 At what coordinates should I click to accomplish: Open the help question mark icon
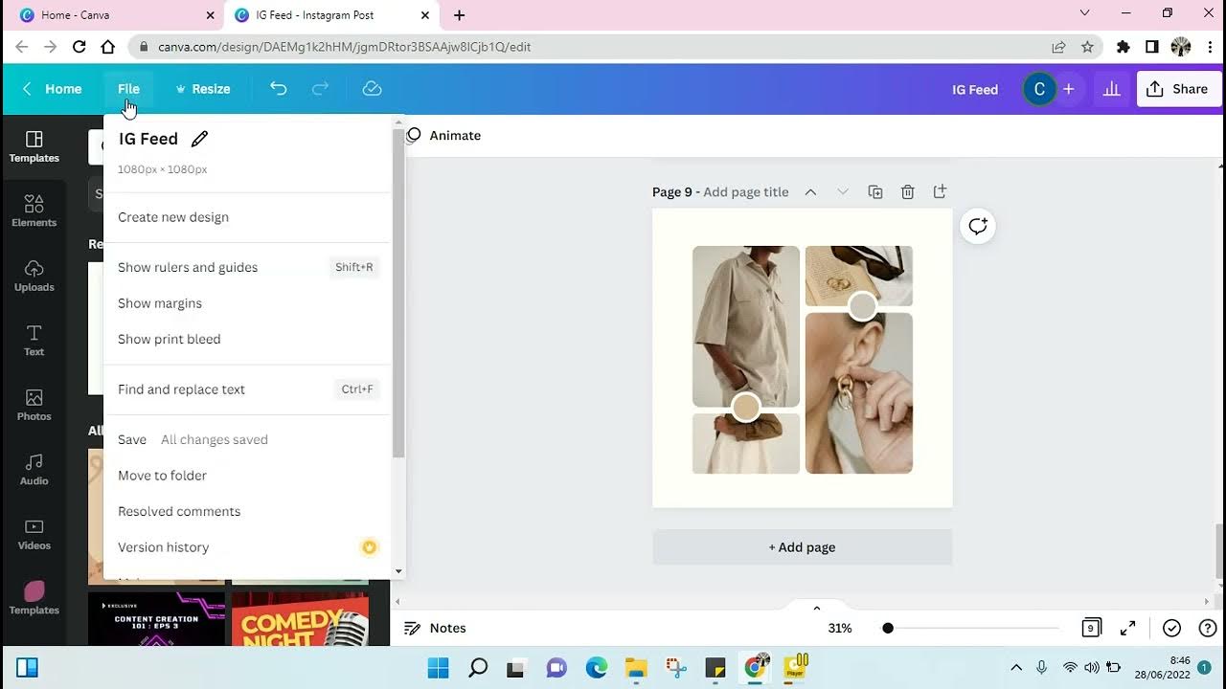[1207, 628]
